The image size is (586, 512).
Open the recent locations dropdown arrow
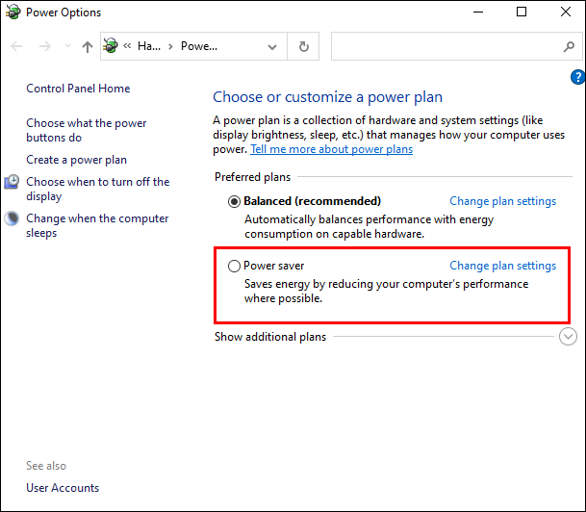click(x=67, y=46)
